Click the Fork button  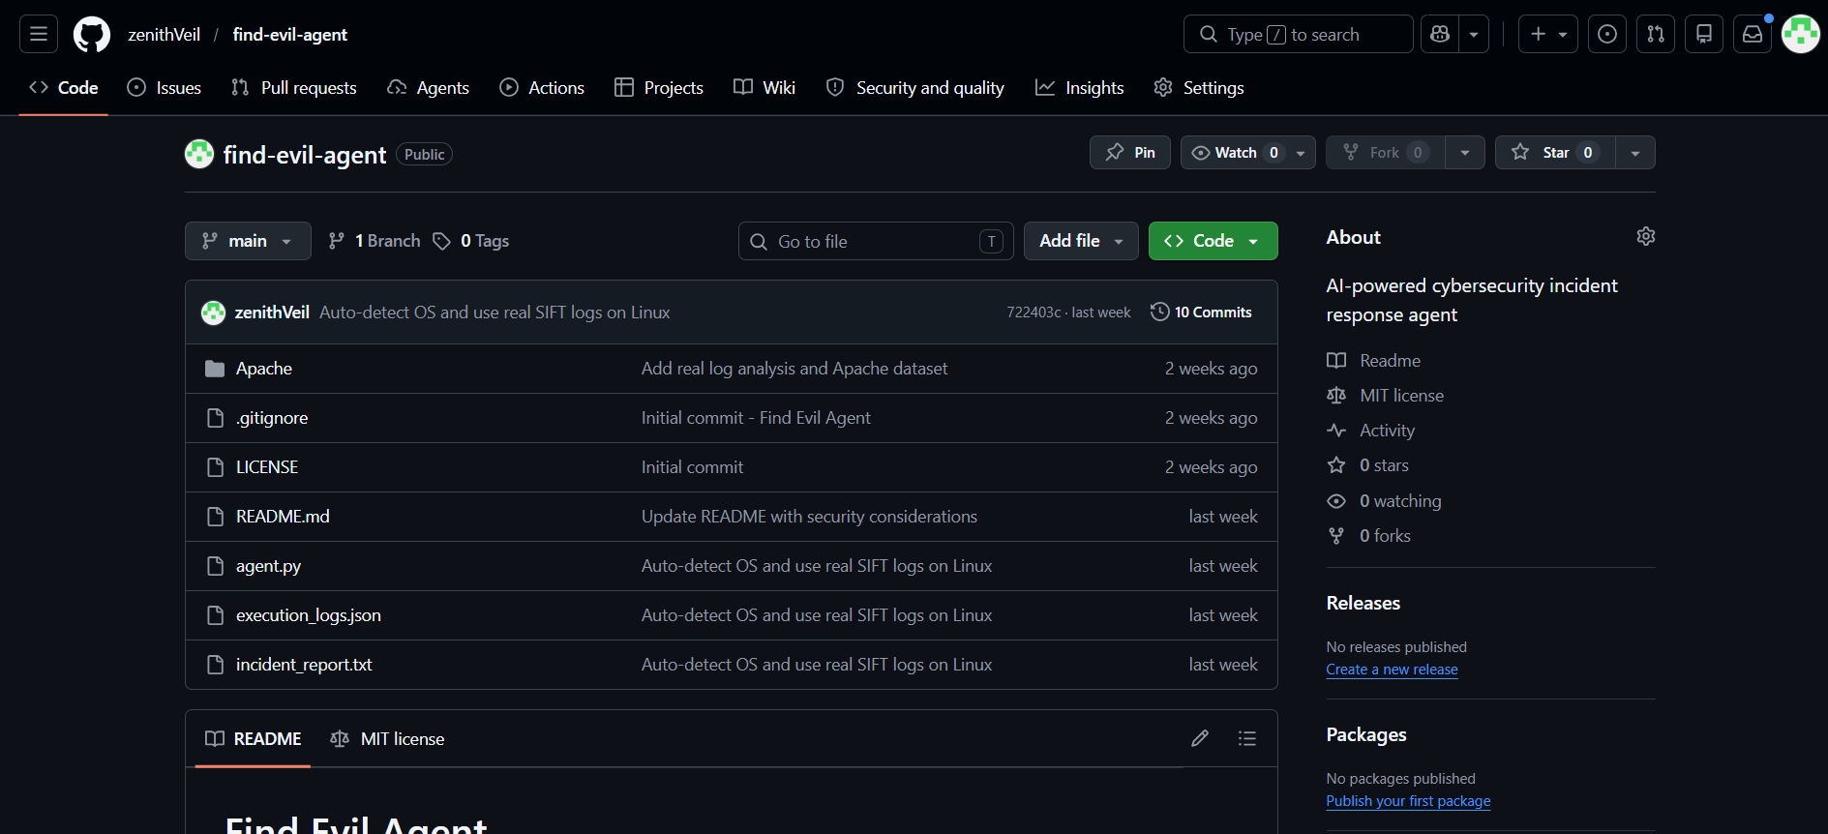click(1386, 153)
